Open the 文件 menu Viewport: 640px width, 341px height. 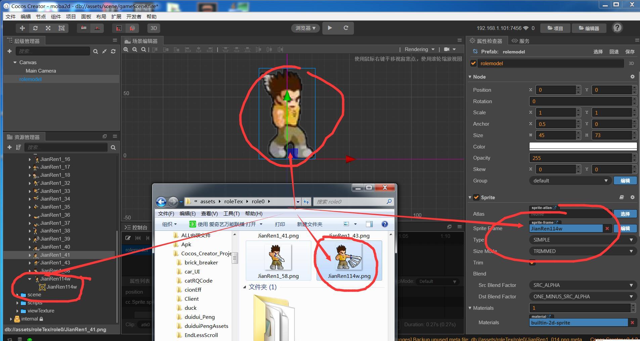tap(11, 16)
